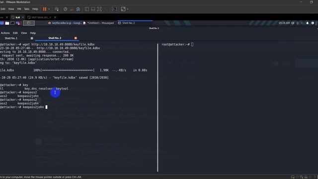The height and width of the screenshot is (179, 318).
Task: Open the VMware console view icon
Action: pos(114,9)
